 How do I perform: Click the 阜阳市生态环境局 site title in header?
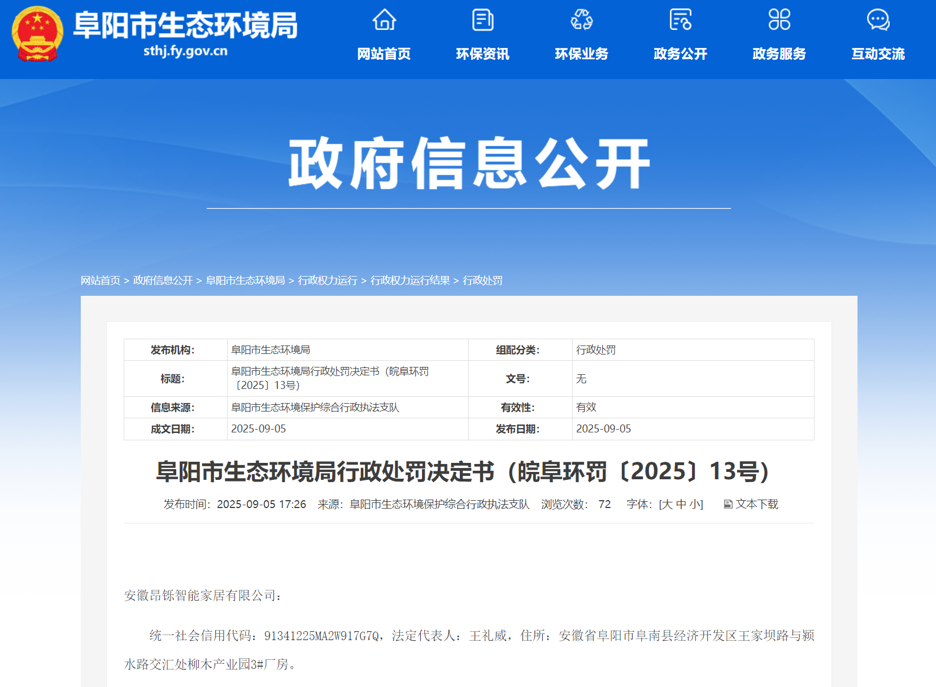point(185,25)
